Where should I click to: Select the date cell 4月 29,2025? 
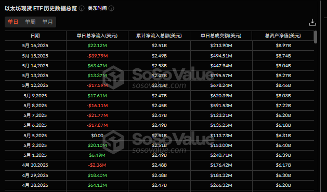[x=35, y=175]
